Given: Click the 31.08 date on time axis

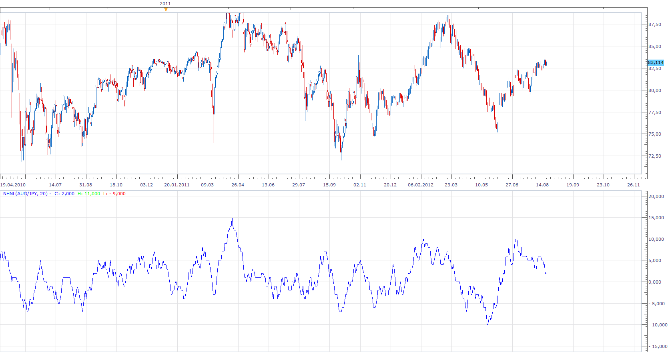Looking at the screenshot, I should 86,185.
